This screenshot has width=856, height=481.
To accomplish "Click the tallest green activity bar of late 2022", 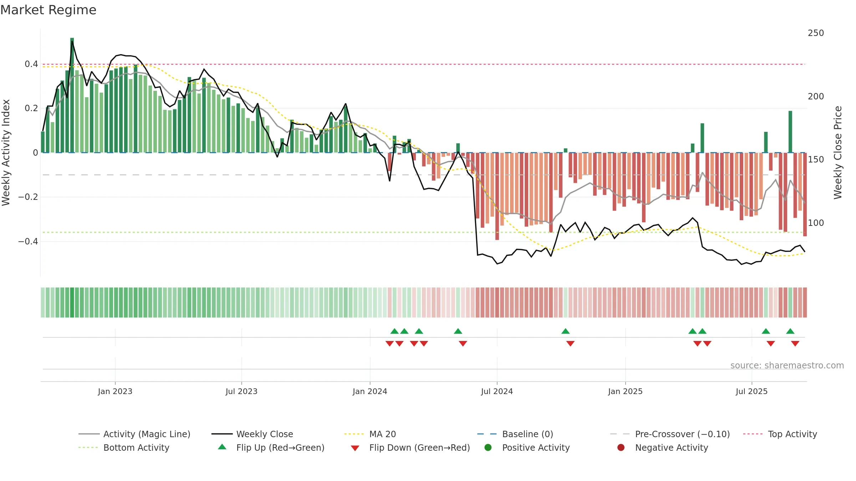I will 72,95.
